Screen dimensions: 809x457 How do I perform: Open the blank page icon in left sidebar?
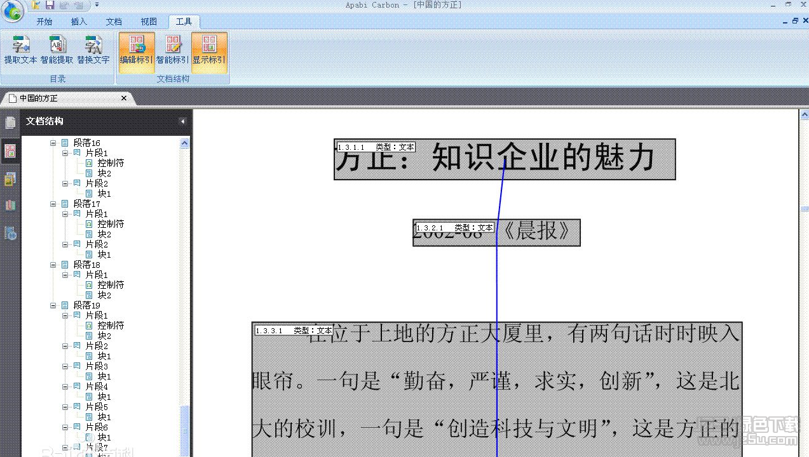tap(10, 123)
